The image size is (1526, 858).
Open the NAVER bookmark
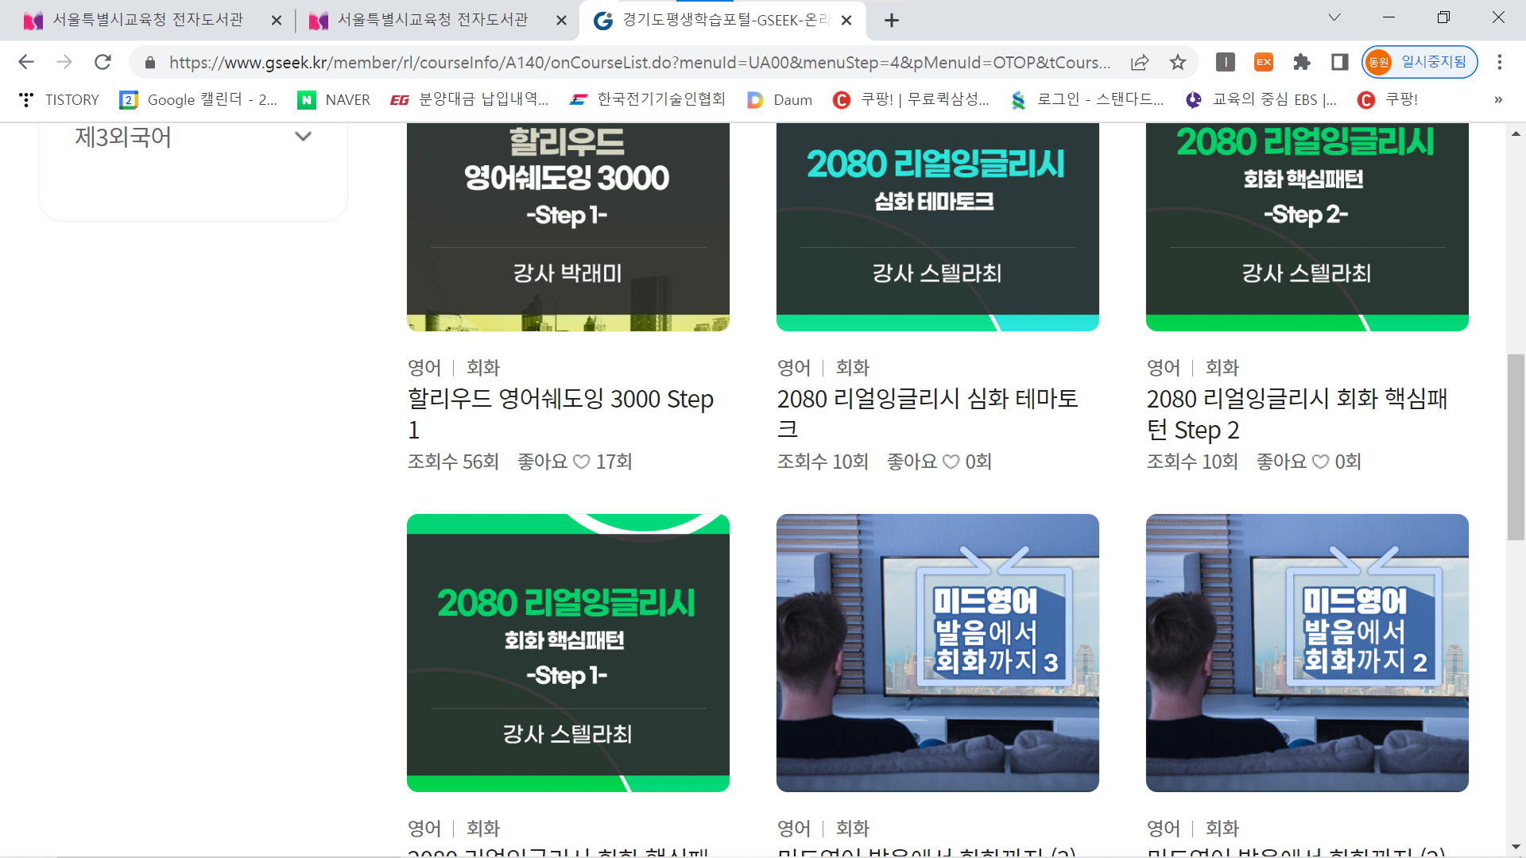point(334,99)
